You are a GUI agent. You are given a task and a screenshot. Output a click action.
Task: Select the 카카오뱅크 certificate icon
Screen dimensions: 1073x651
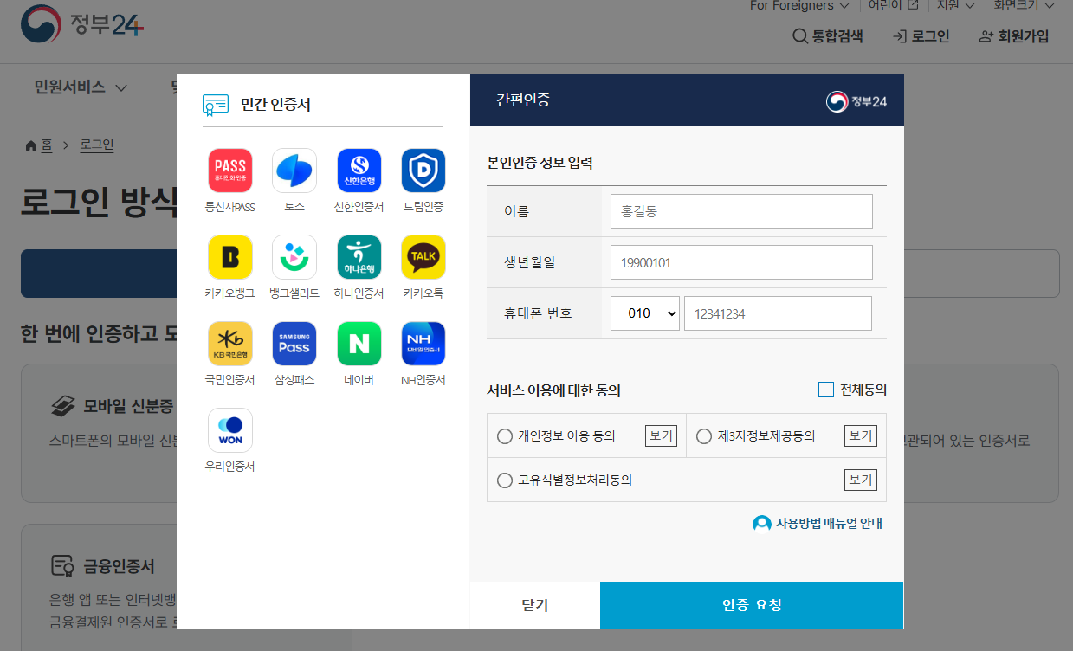pos(229,257)
